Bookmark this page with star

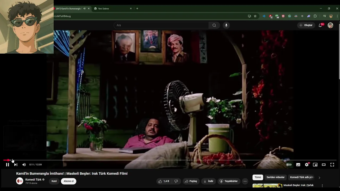(255, 16)
